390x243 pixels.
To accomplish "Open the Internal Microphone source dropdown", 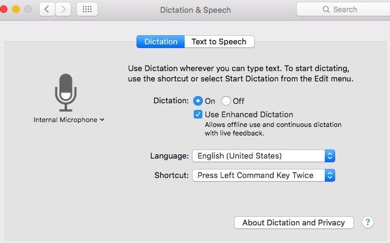I will point(69,120).
